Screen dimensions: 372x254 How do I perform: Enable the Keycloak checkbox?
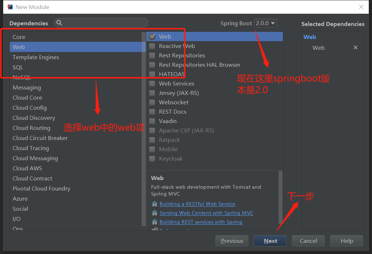[x=152, y=159]
